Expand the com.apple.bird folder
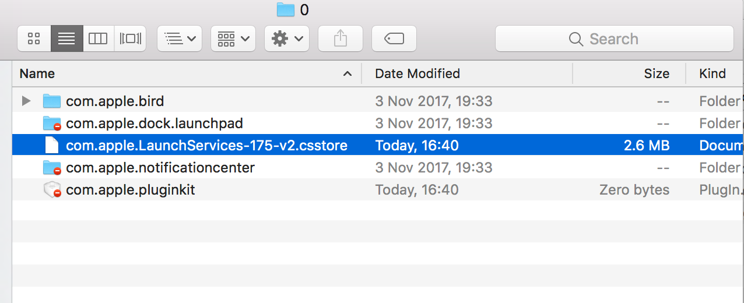 tap(26, 101)
